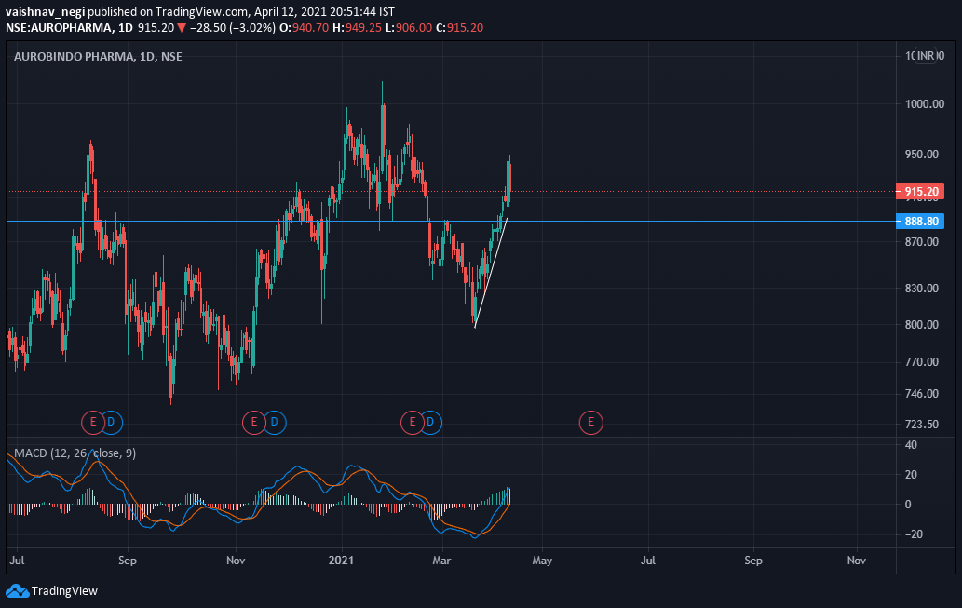Image resolution: width=962 pixels, height=608 pixels.
Task: Click the May label on time axis
Action: point(542,561)
